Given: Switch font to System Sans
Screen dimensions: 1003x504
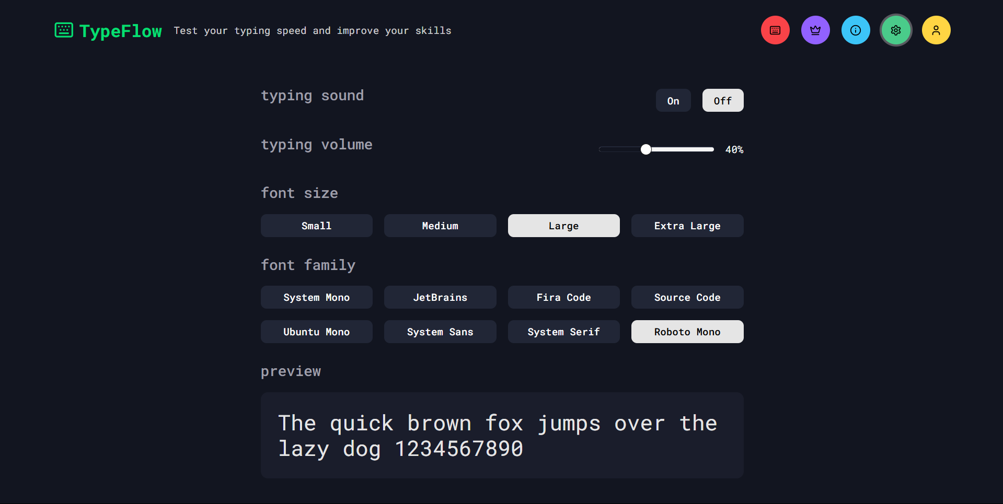Looking at the screenshot, I should pyautogui.click(x=440, y=332).
